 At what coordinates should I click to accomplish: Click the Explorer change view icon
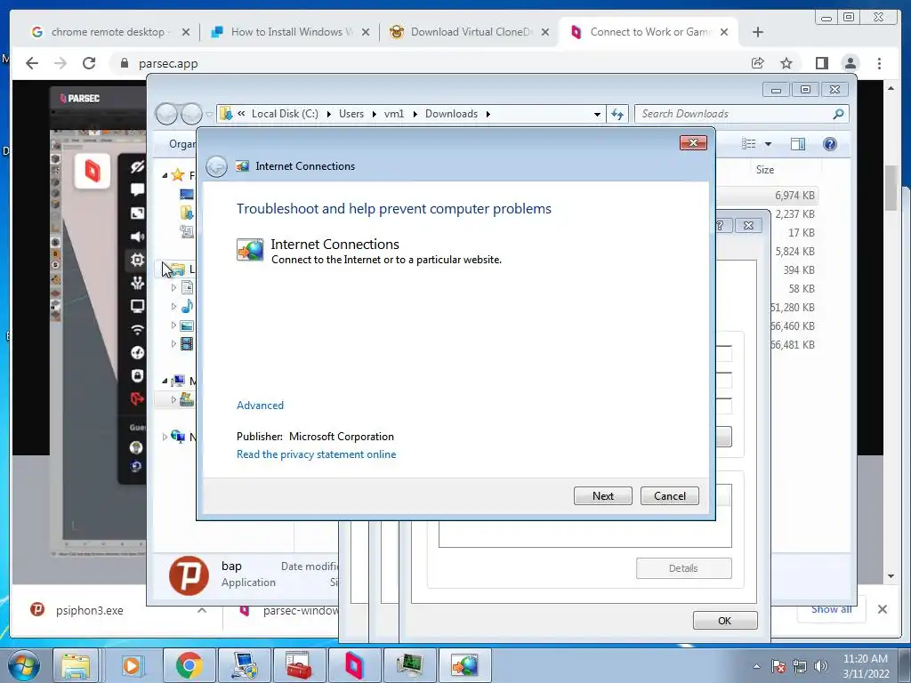click(x=749, y=144)
